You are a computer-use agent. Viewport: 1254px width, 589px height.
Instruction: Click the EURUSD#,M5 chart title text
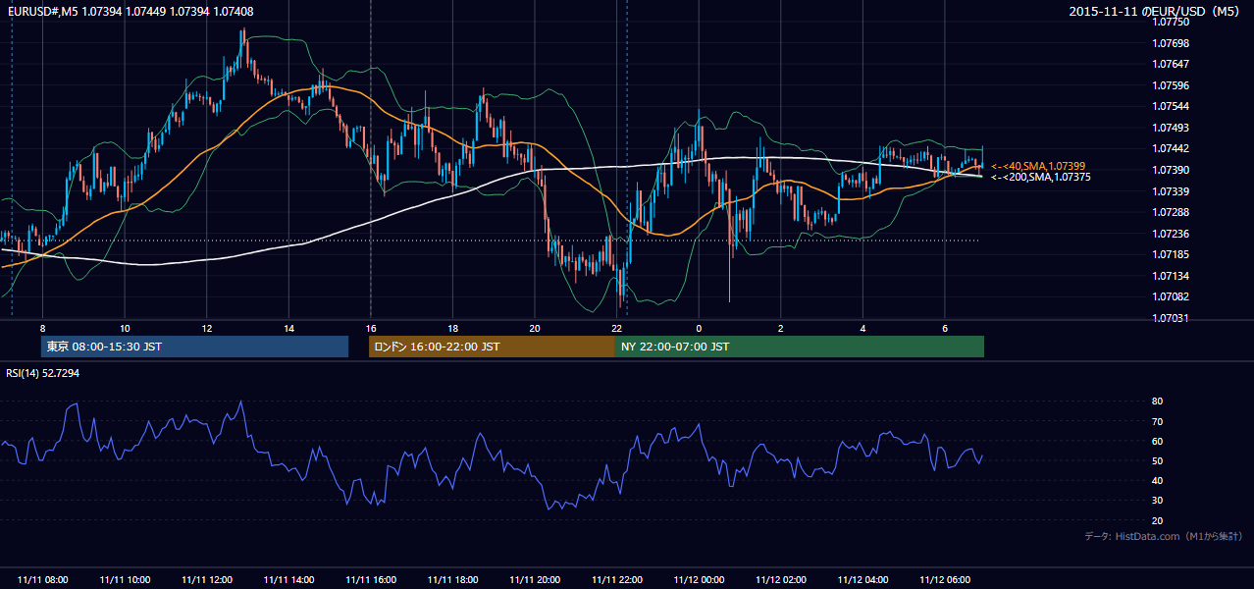point(129,10)
